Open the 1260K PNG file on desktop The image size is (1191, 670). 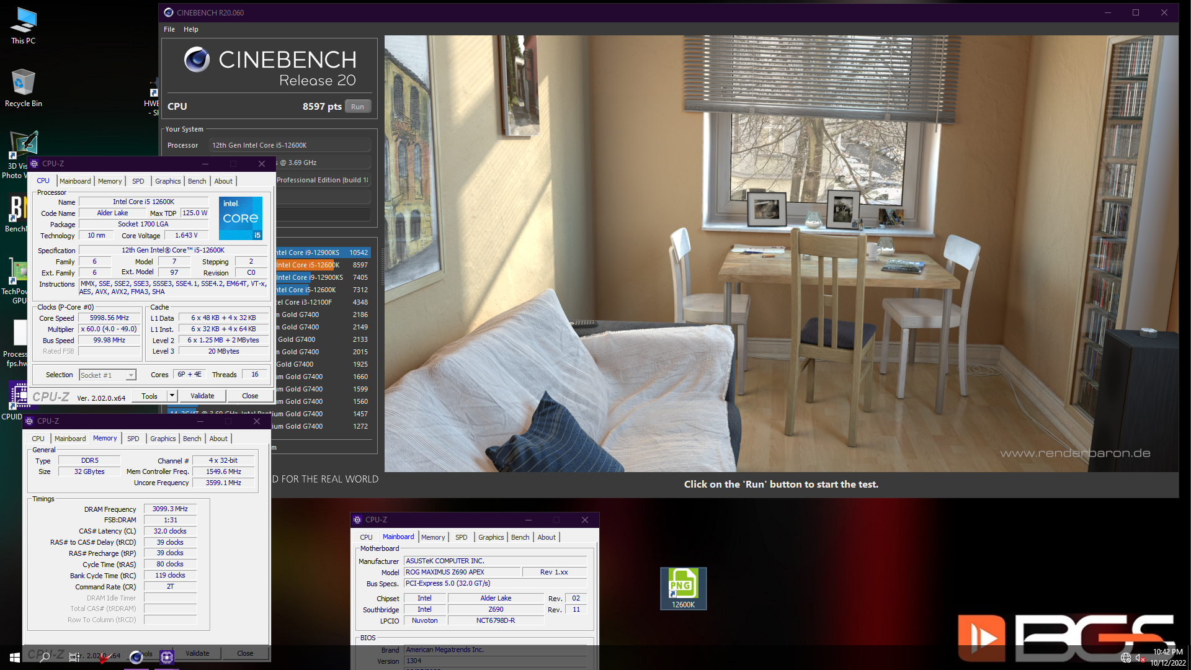tap(683, 588)
